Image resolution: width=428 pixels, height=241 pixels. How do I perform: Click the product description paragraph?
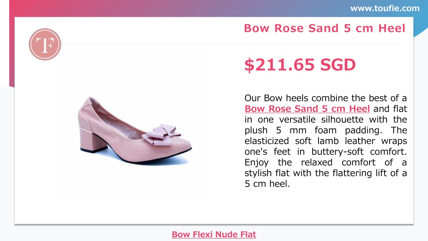click(x=326, y=141)
